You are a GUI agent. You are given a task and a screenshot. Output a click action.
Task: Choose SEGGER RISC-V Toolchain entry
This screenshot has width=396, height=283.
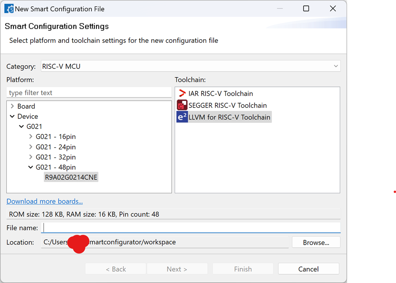(x=228, y=105)
